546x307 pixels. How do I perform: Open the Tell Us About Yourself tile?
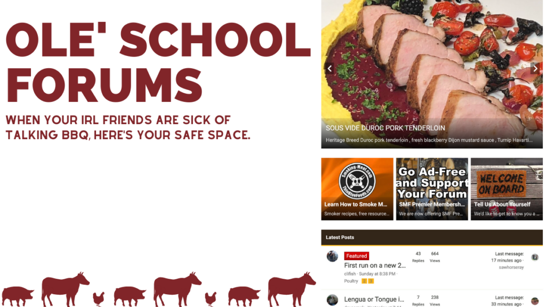(507, 189)
